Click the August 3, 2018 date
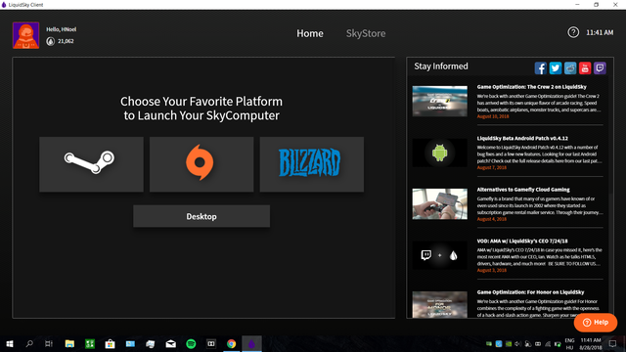626x352 pixels. (491, 270)
